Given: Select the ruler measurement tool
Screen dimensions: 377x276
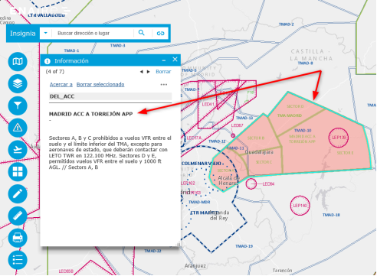Looking at the screenshot, I should point(18,216).
